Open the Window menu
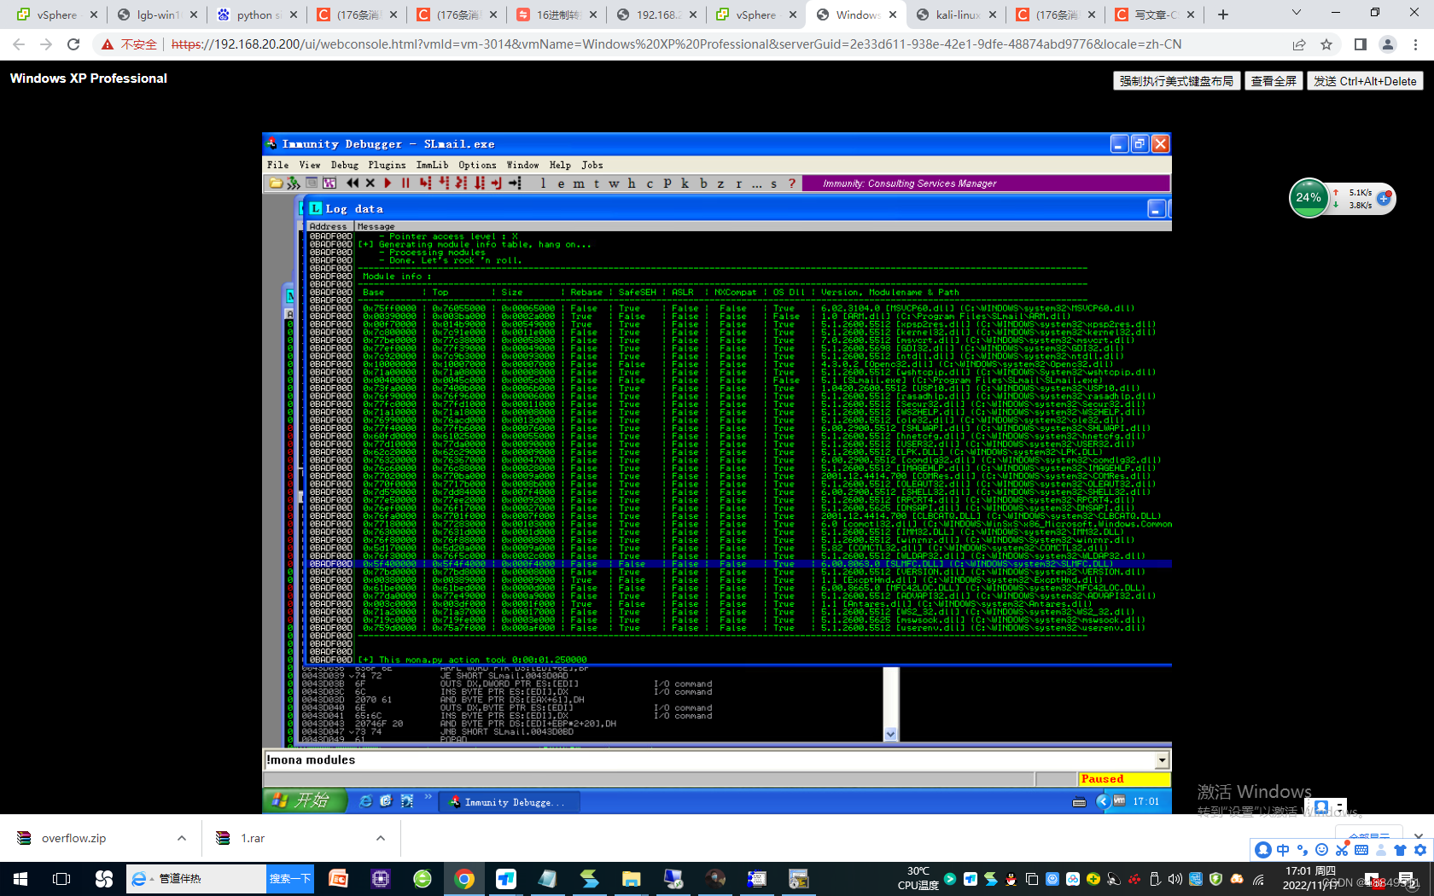The width and height of the screenshot is (1434, 896). (522, 165)
